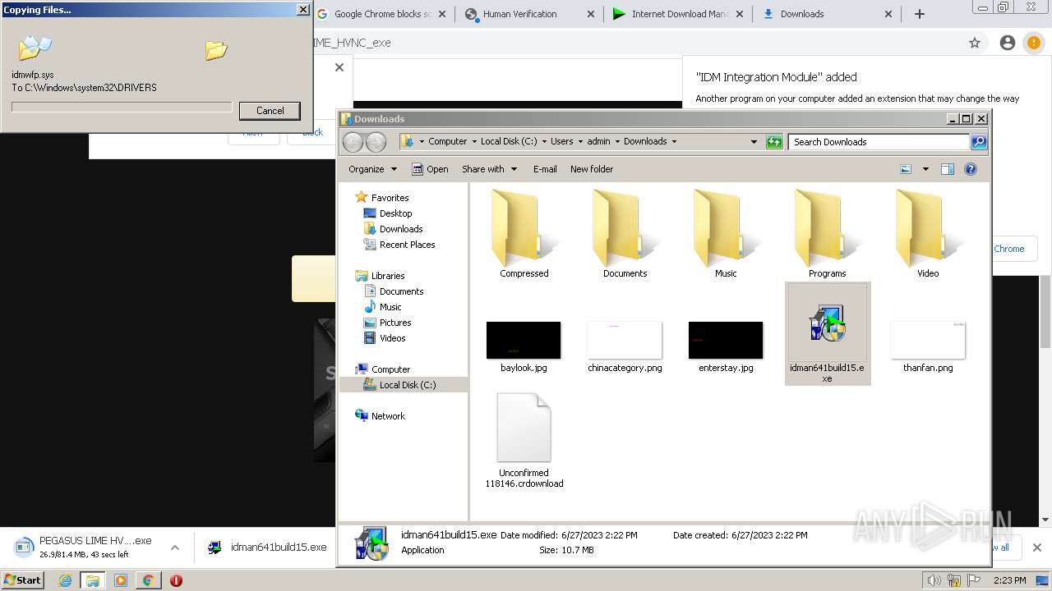Open media player taskbar icon
Viewport: 1052px width, 591px height.
(121, 580)
